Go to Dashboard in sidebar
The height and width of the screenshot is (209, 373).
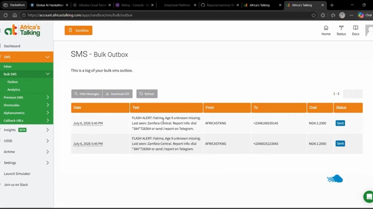point(12,46)
